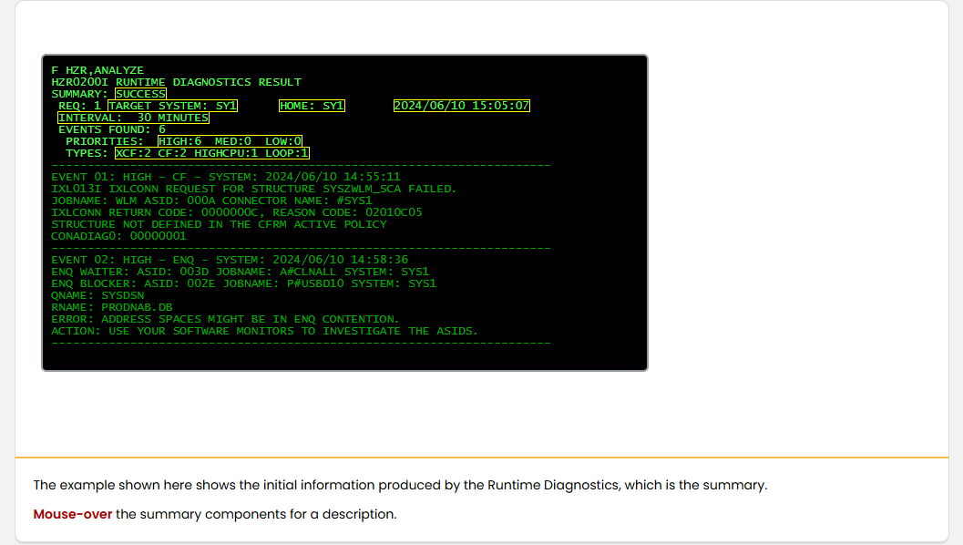Click the HZR0200I RUNTIME DIAGNOSTICS RESULT line
Screen dimensions: 963x545
[176, 82]
